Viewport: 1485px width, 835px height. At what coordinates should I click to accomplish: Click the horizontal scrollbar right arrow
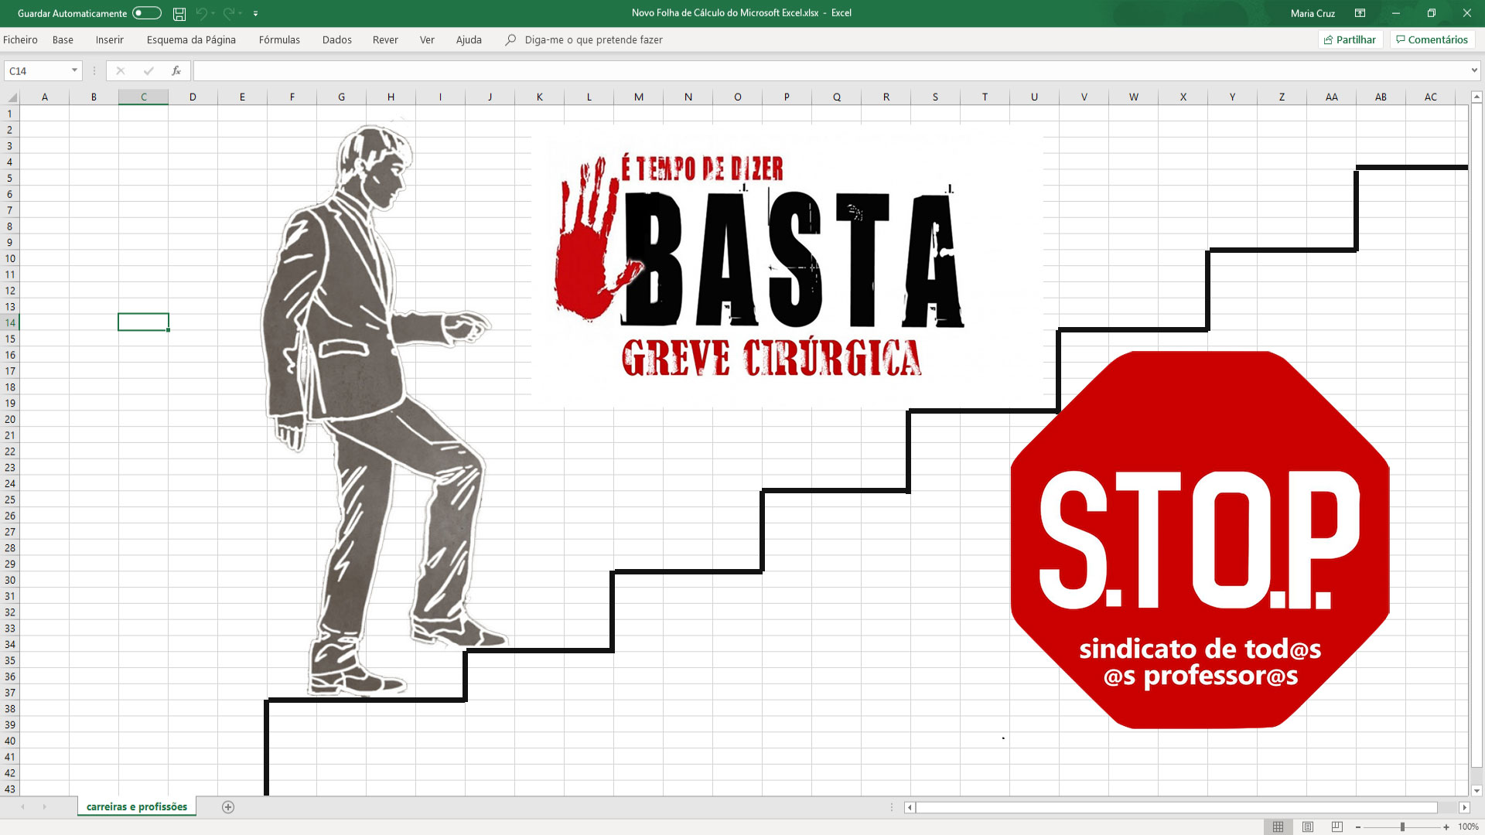(x=1464, y=807)
